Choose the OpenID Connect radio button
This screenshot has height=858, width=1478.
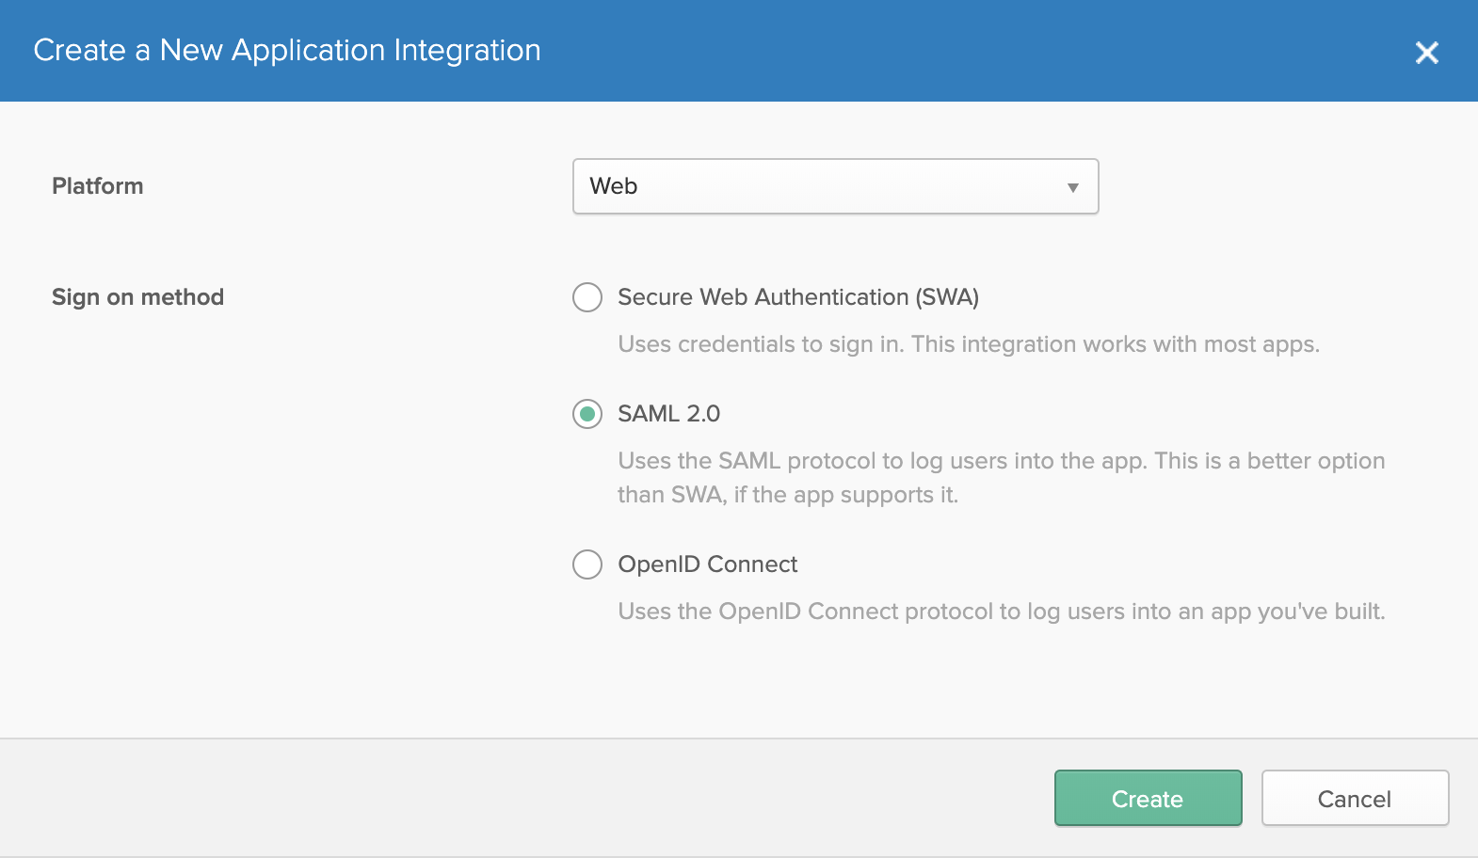pyautogui.click(x=587, y=564)
